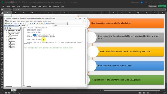The image size is (167, 94).
Task: Select ThisWorkbook in the project tree
Action: tap(14, 35)
